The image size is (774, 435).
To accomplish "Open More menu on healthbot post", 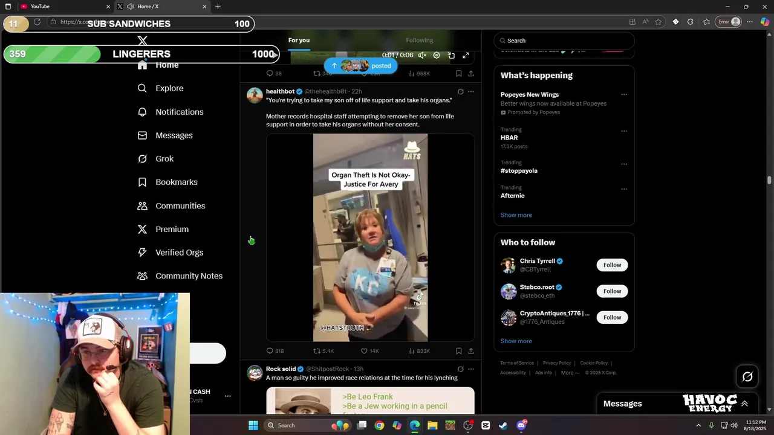I will coord(471,92).
